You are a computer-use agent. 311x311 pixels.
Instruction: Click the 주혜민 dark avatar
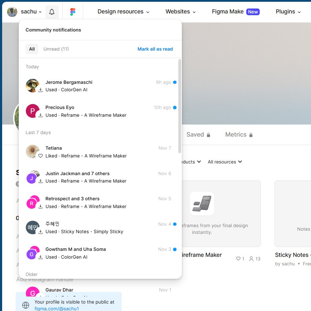tap(33, 227)
